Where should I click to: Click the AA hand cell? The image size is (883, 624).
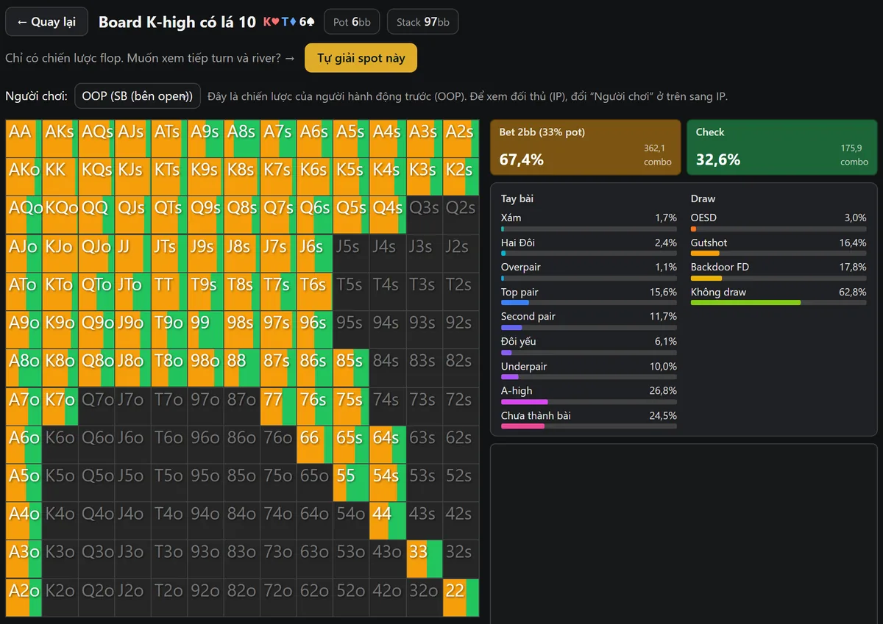coord(24,139)
